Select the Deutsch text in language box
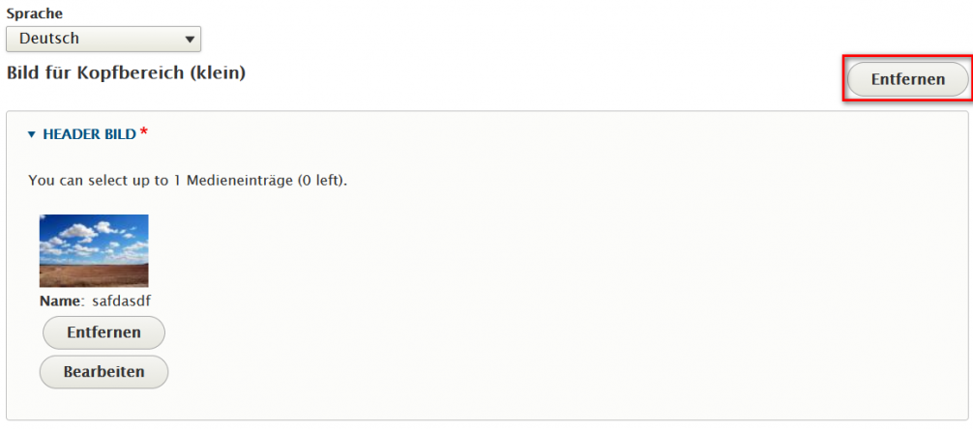Viewport: 973px width, 429px height. point(49,39)
